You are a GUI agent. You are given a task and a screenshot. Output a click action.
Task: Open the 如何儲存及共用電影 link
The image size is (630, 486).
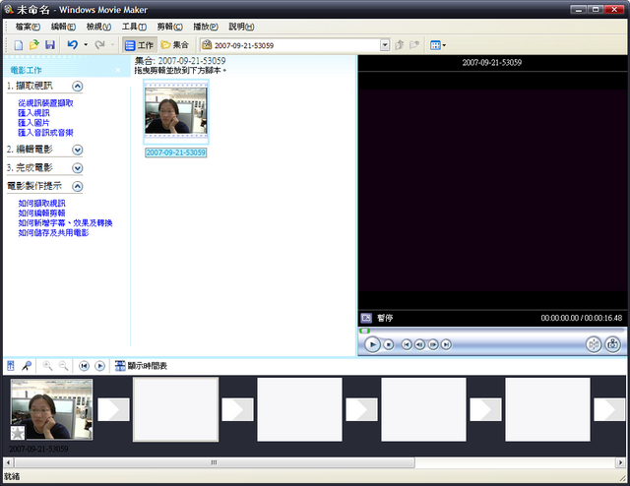coord(53,232)
